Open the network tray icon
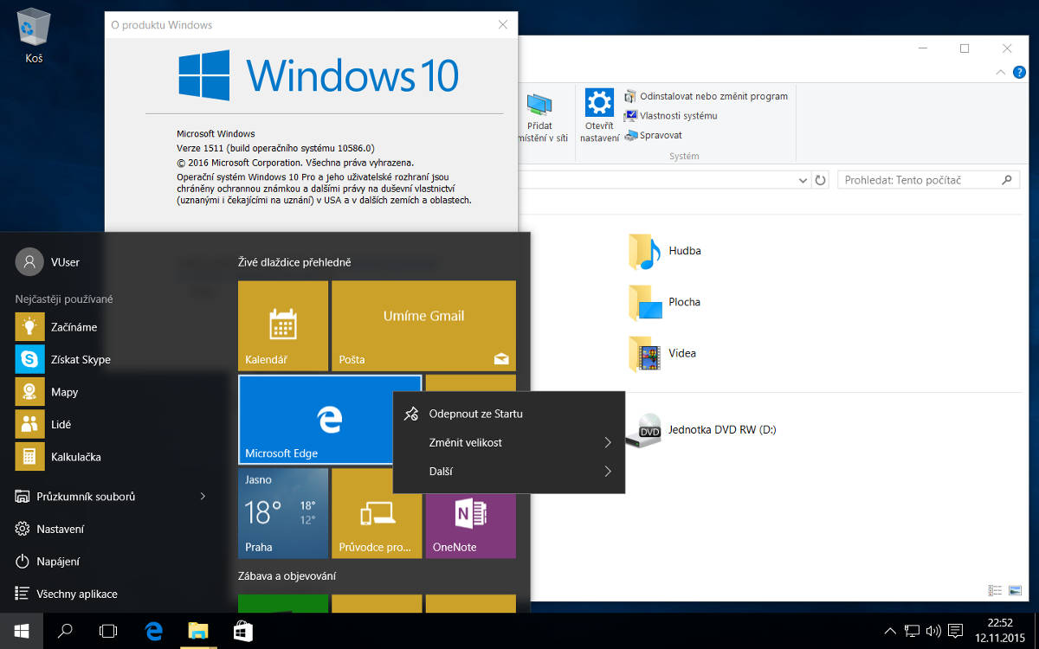The image size is (1039, 649). (x=912, y=631)
